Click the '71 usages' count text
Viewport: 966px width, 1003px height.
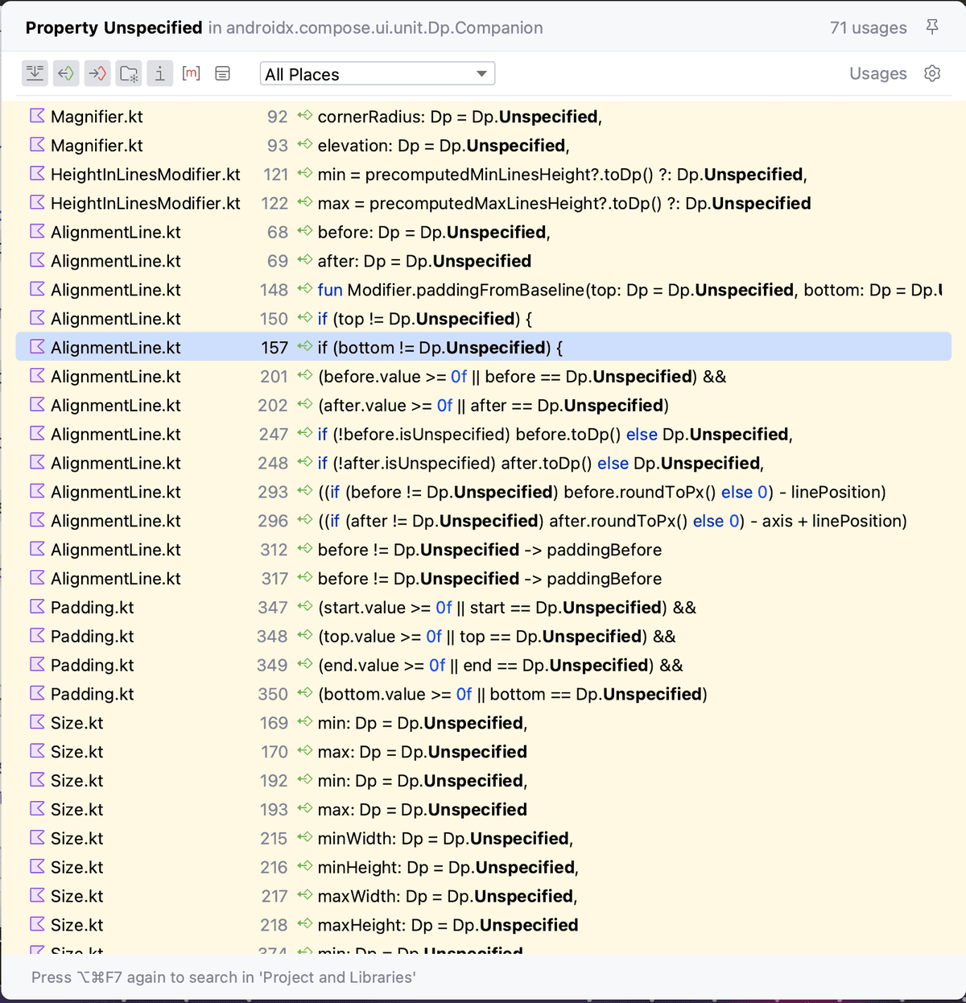(x=868, y=27)
